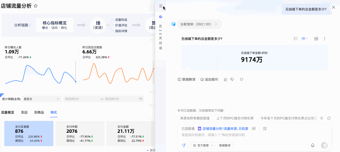Collapse the chat sidebar menu icon

click(161, 6)
